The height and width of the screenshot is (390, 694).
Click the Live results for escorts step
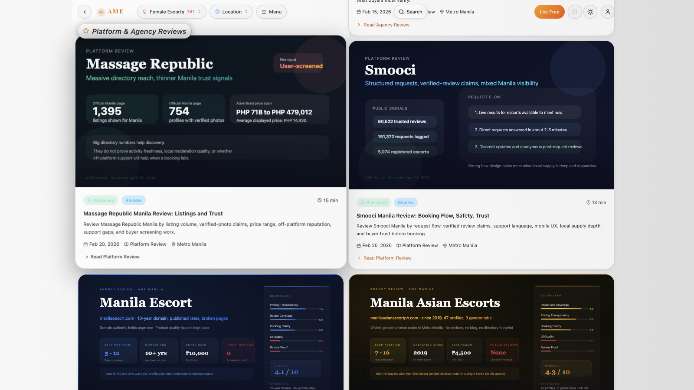point(524,112)
